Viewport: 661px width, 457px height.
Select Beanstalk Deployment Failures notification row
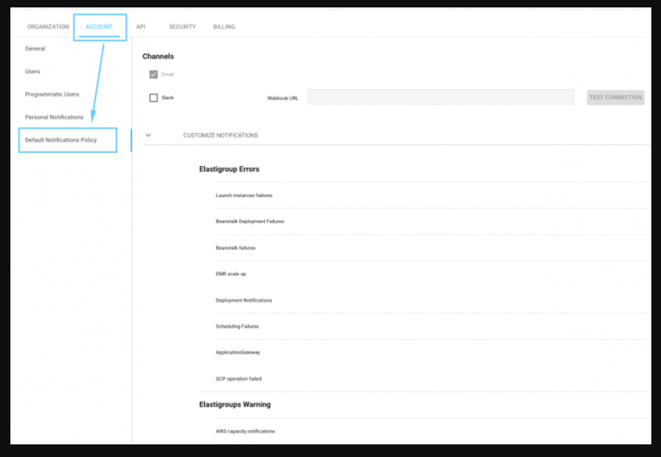[250, 222]
